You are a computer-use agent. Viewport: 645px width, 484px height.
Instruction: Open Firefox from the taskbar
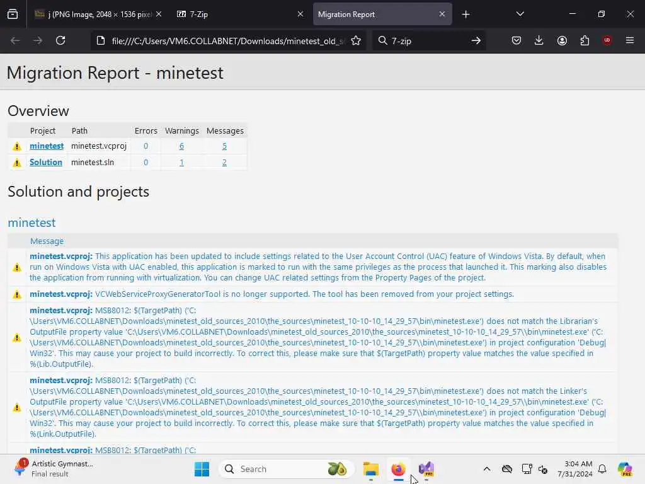(398, 469)
